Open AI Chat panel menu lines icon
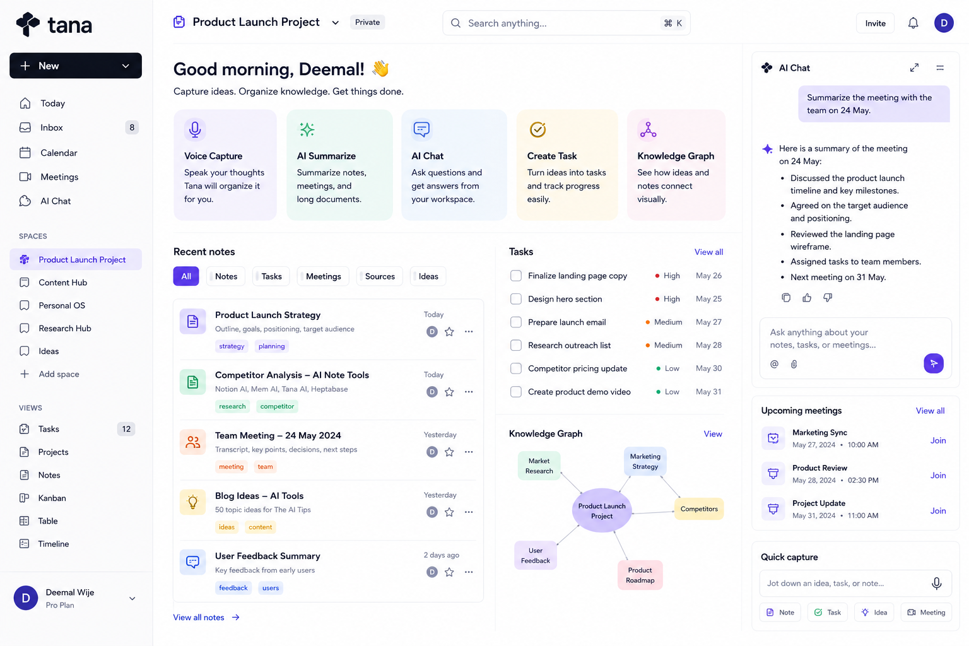The image size is (969, 646). click(940, 68)
